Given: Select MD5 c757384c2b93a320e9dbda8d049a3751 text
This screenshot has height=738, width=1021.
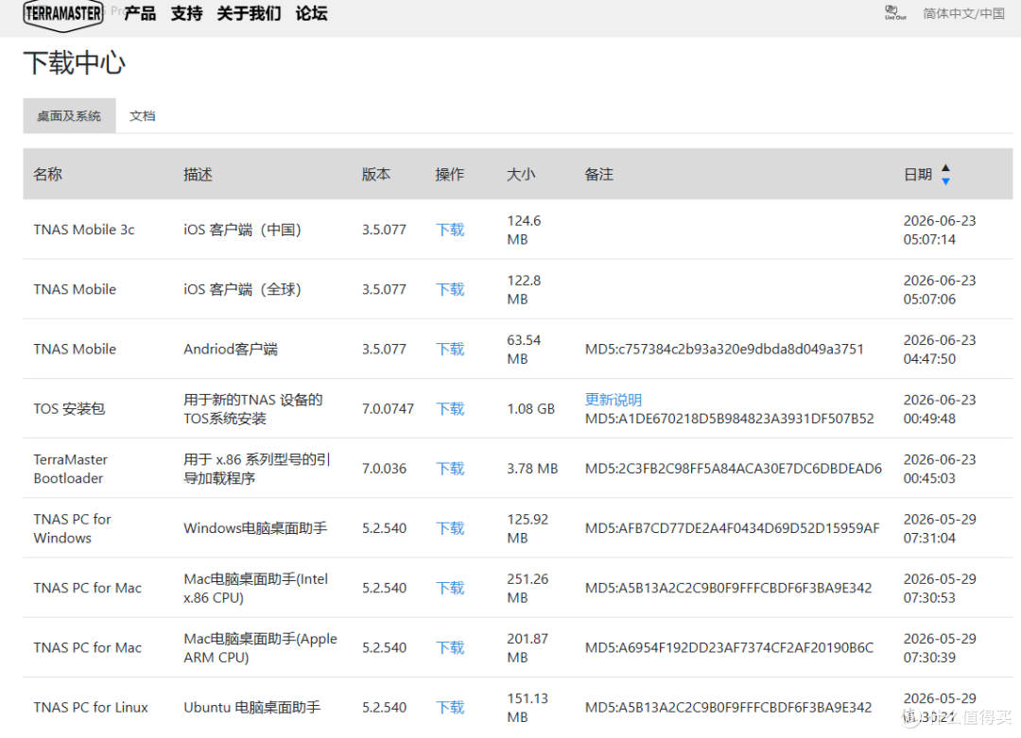Looking at the screenshot, I should 724,350.
